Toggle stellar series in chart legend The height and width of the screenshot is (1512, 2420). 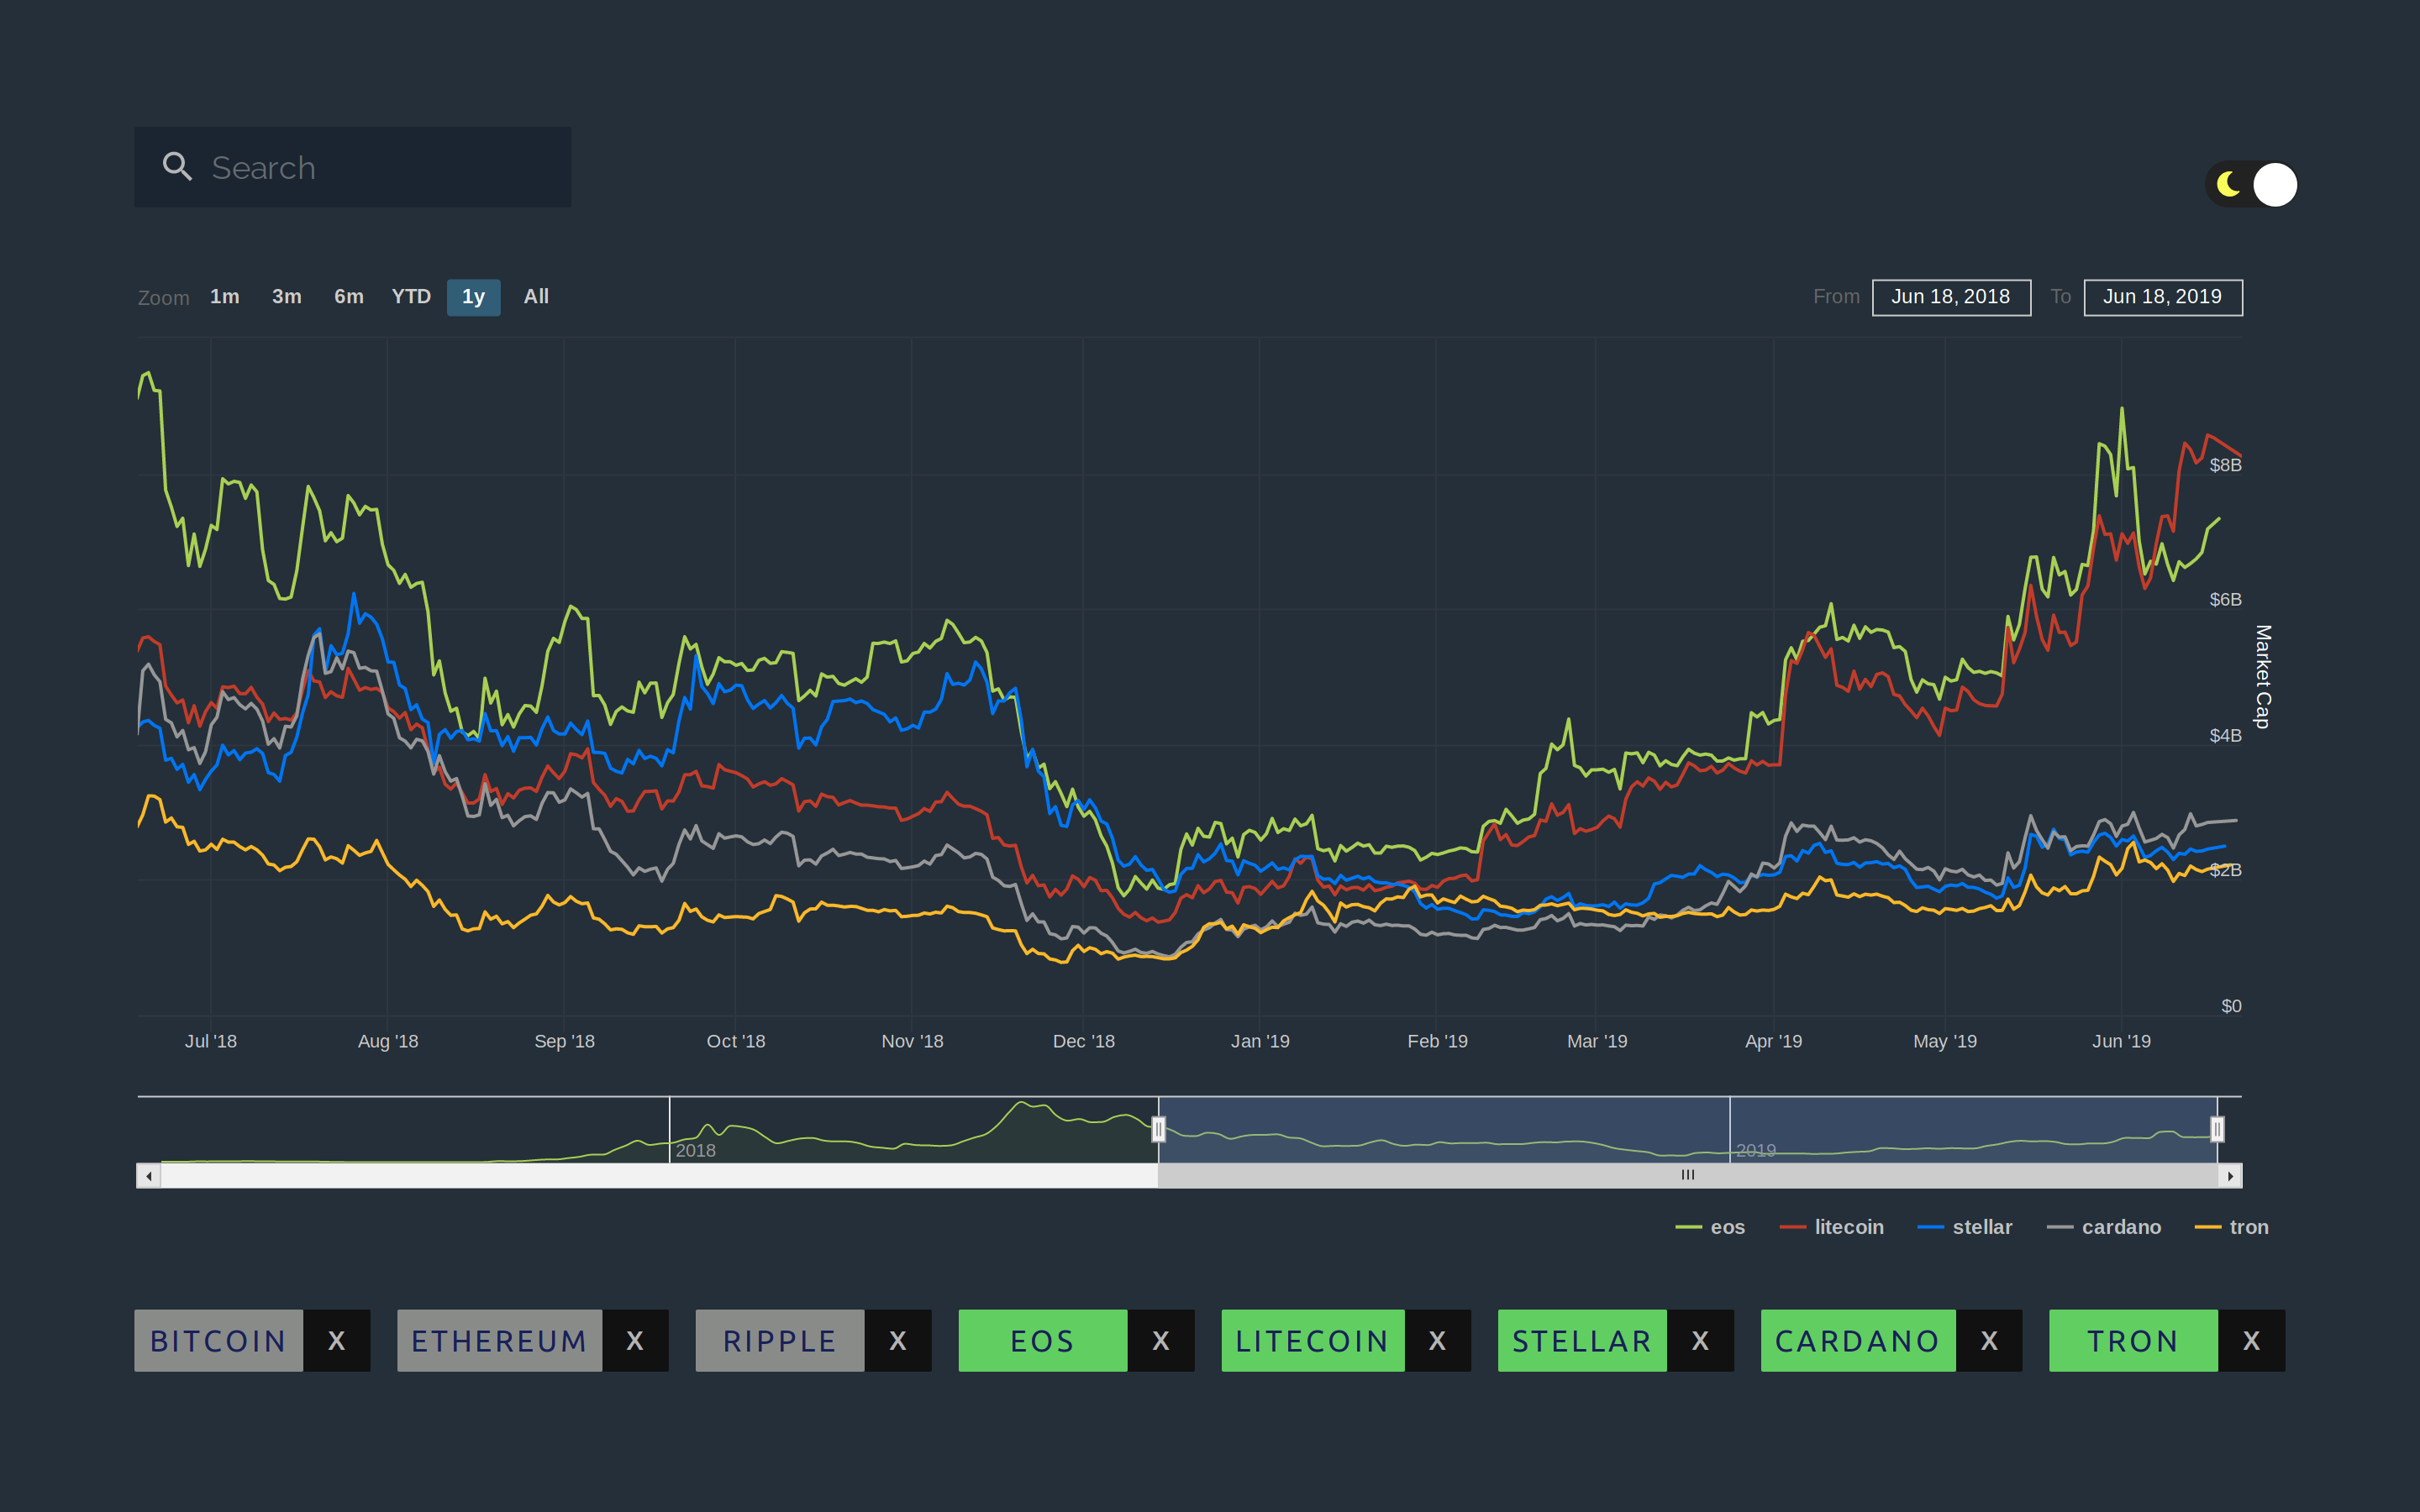(1964, 1227)
